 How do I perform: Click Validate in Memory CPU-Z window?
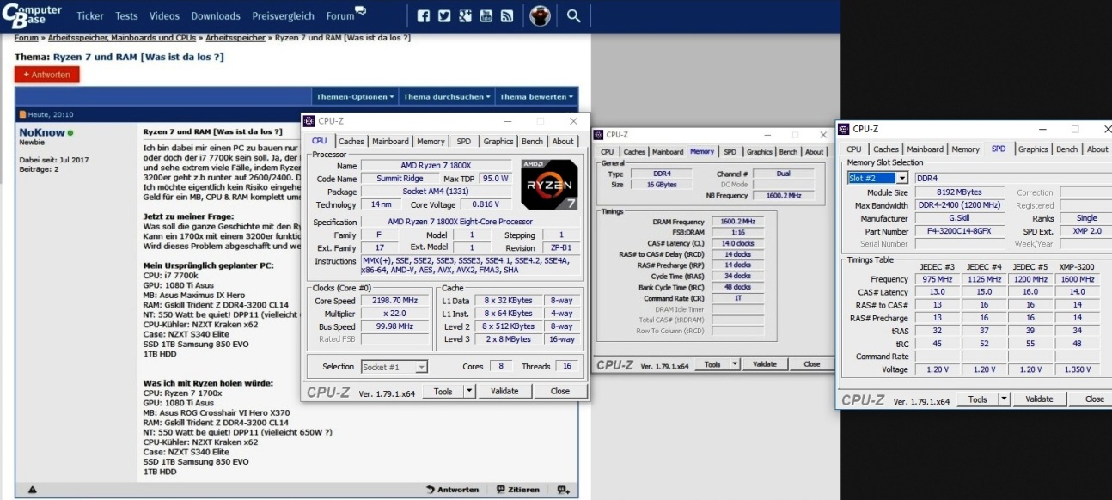765,364
